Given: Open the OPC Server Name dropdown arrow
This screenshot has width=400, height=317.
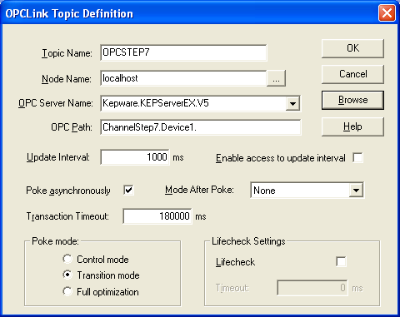Looking at the screenshot, I should pyautogui.click(x=292, y=104).
